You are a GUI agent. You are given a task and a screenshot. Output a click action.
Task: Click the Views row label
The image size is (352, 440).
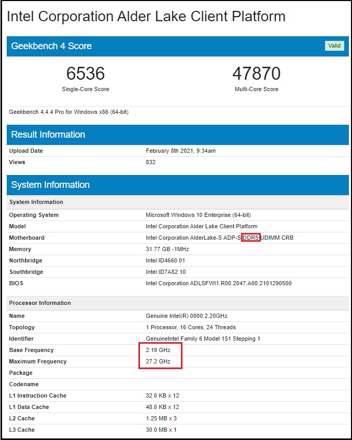coord(17,162)
